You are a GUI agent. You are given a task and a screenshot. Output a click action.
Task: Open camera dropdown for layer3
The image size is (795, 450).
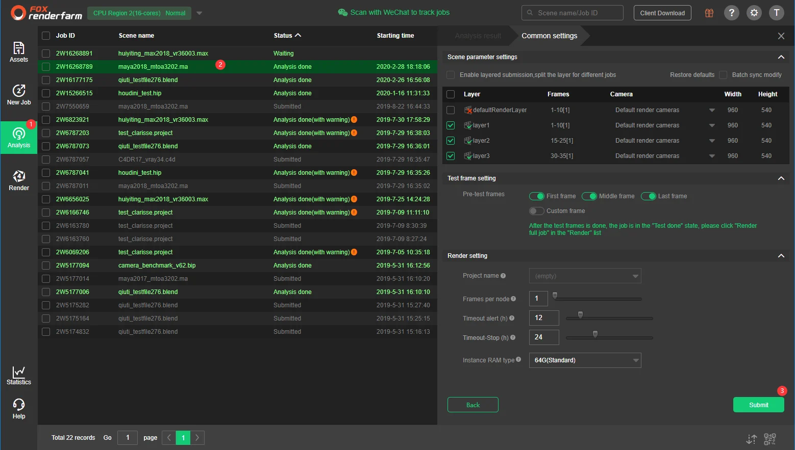pyautogui.click(x=712, y=156)
